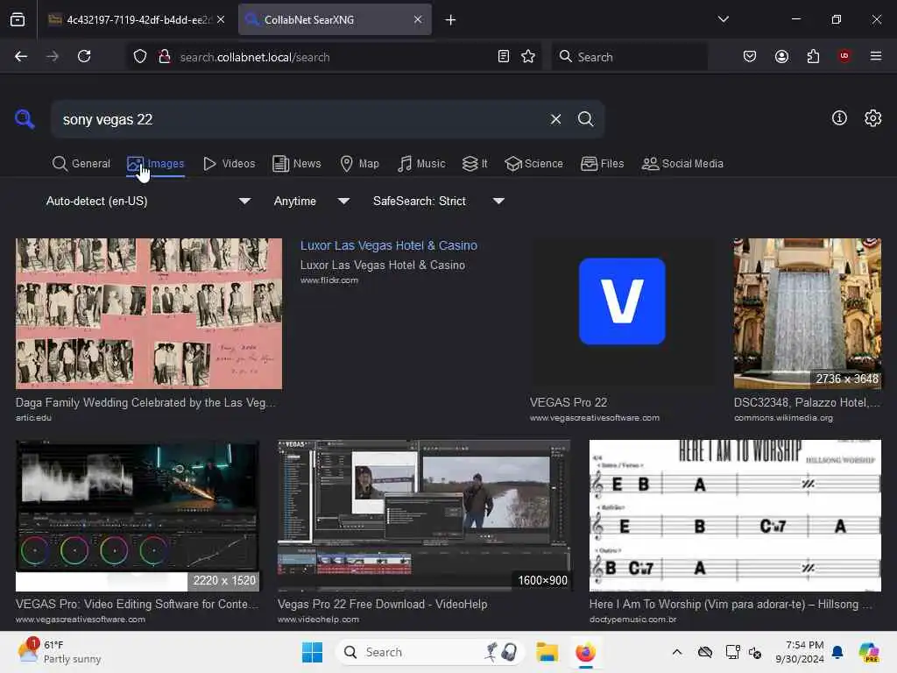The width and height of the screenshot is (897, 673).
Task: Open Luxor Las Vegas Hotel & Casino link
Action: (388, 245)
